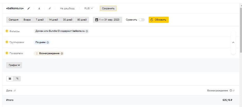Copy report link via chain icon
242x107 pixels.
[x=50, y=8]
